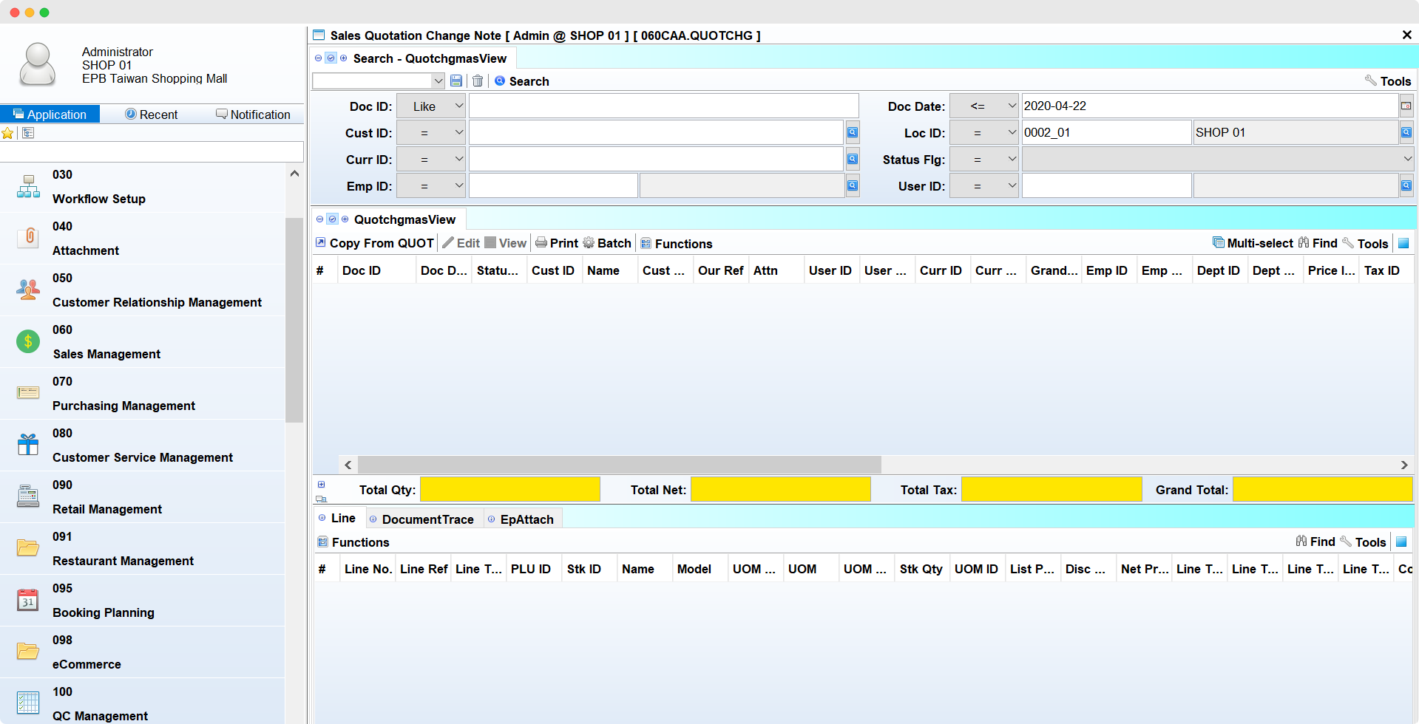Click the Loc ID lookup magnifier icon
This screenshot has height=724, width=1419.
tap(1406, 133)
